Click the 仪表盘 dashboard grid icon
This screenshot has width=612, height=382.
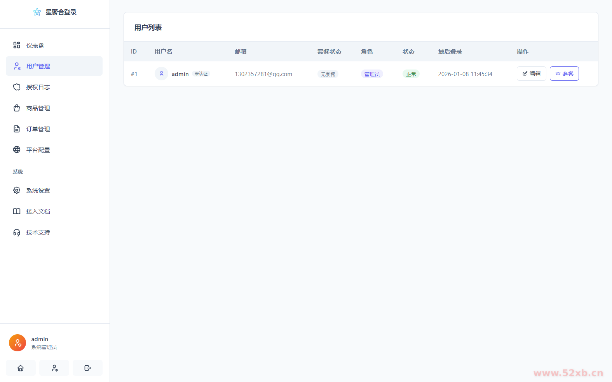pos(17,45)
